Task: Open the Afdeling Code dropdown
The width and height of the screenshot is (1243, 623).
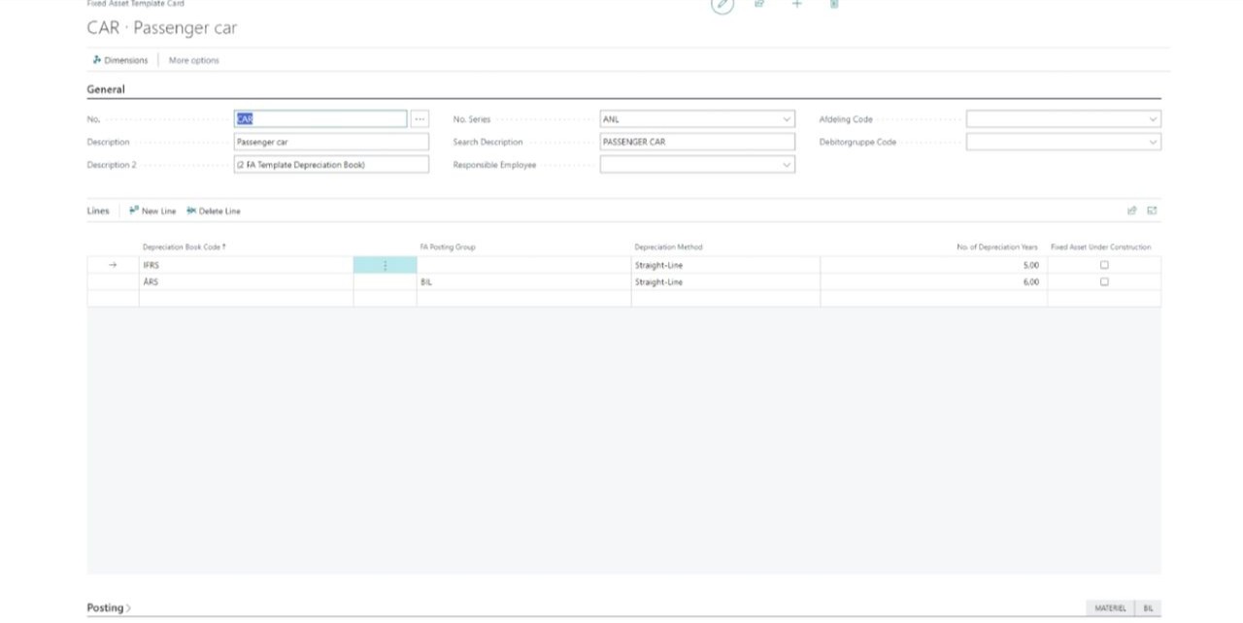Action: click(x=1153, y=119)
